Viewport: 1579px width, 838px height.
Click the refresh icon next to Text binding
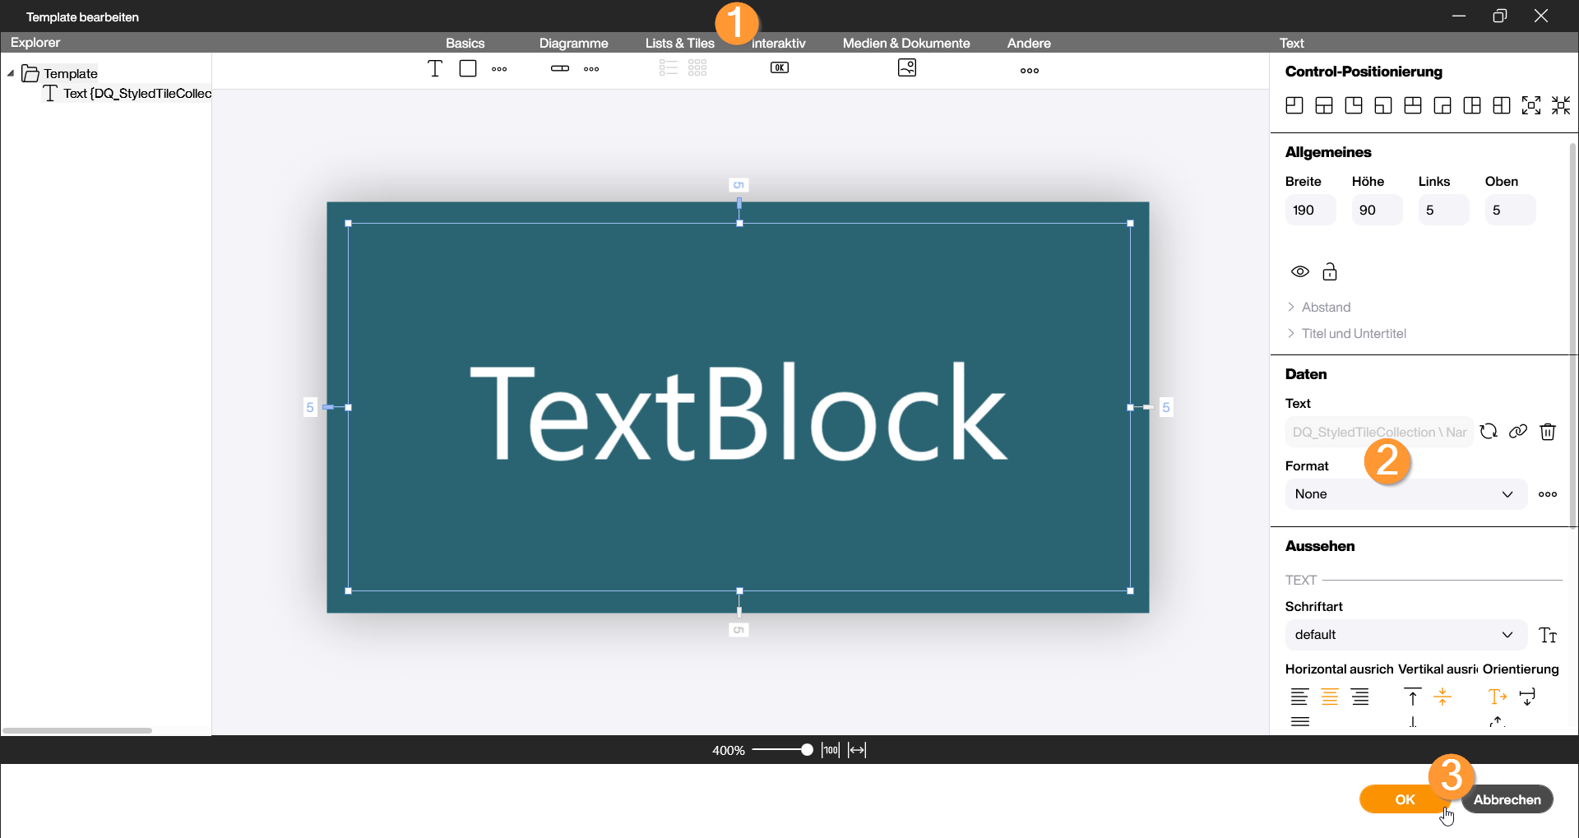(x=1489, y=432)
